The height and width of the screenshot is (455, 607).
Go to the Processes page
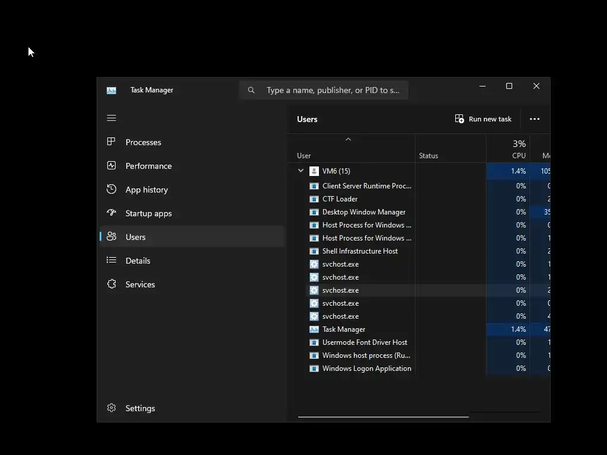[x=192, y=142]
